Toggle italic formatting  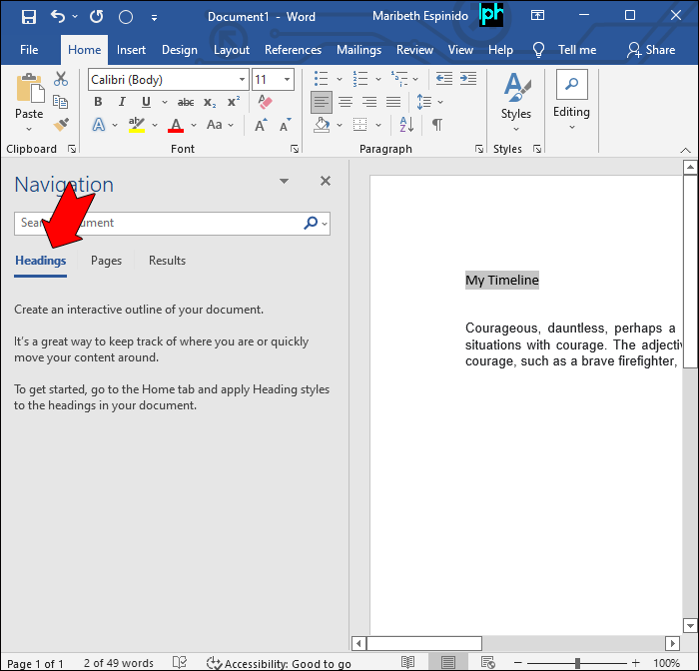point(122,102)
